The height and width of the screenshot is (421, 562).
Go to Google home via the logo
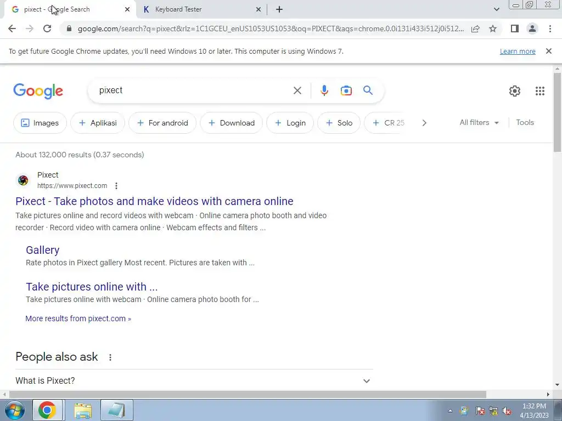pos(38,91)
